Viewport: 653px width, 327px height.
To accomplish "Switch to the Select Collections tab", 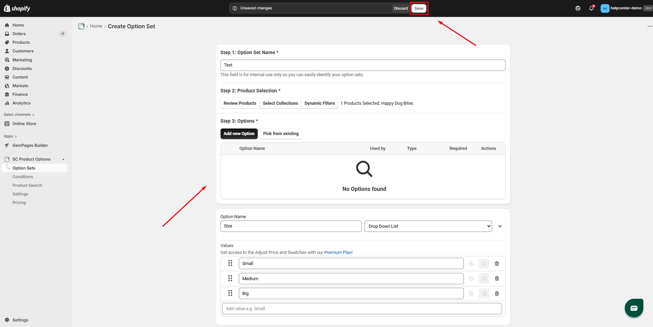I will click(x=280, y=103).
